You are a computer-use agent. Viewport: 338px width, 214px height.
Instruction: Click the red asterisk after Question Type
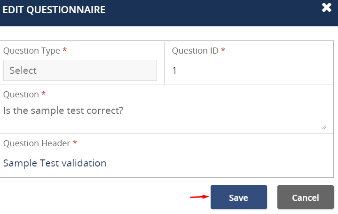64,50
